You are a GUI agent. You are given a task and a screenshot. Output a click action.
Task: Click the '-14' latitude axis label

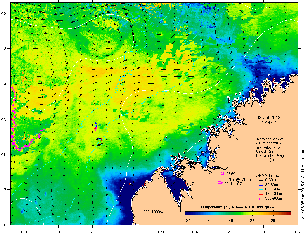(4, 84)
